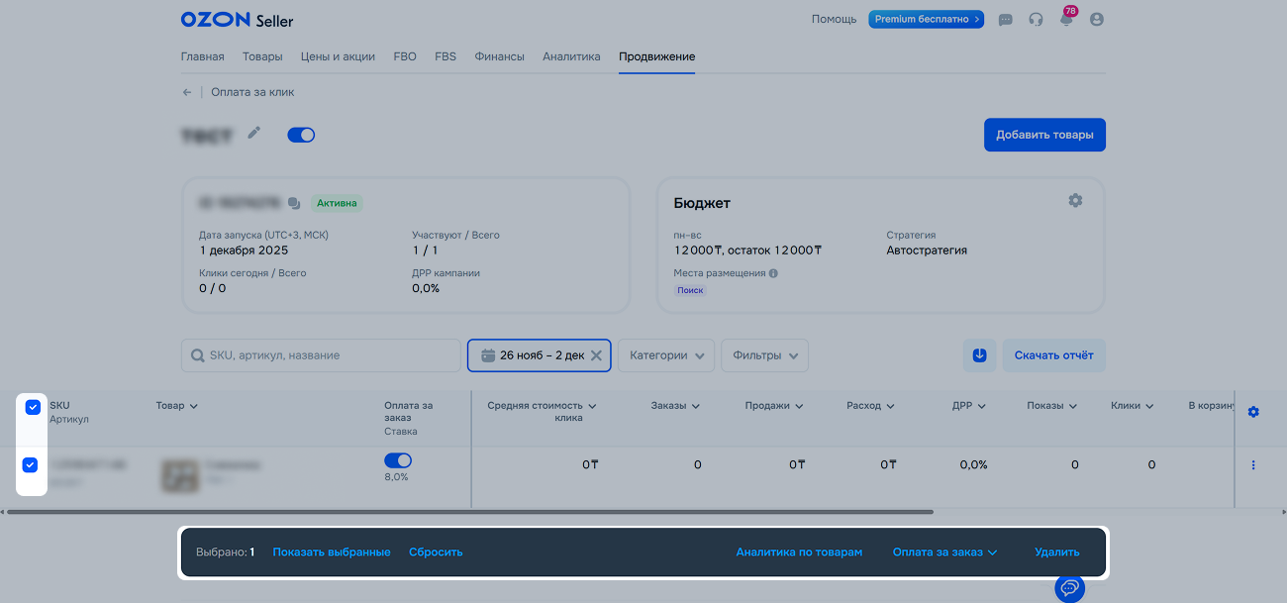
Task: Click the Добавить товары button
Action: [x=1044, y=136]
